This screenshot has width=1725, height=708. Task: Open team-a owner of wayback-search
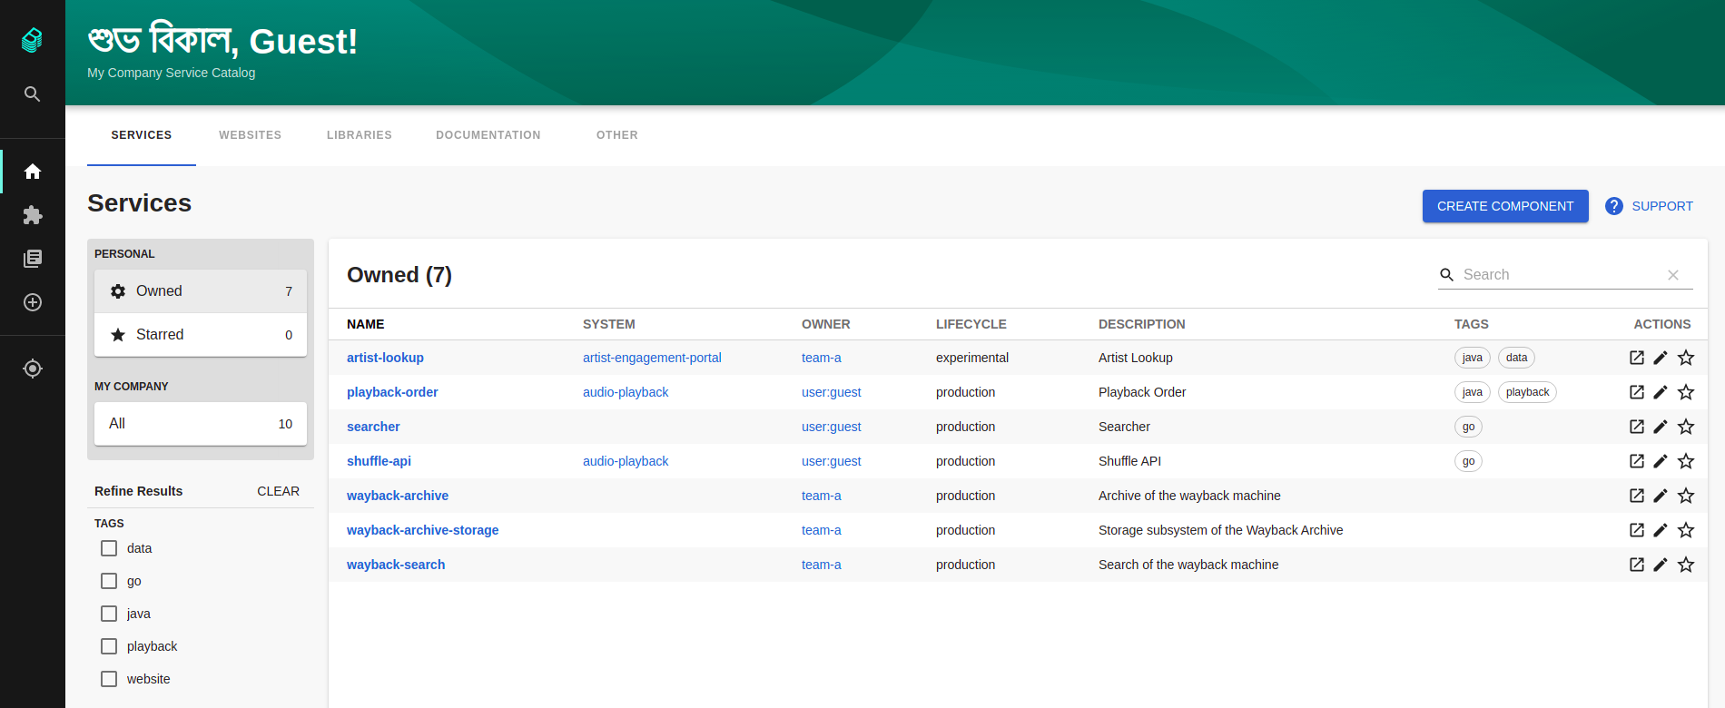tap(821, 565)
